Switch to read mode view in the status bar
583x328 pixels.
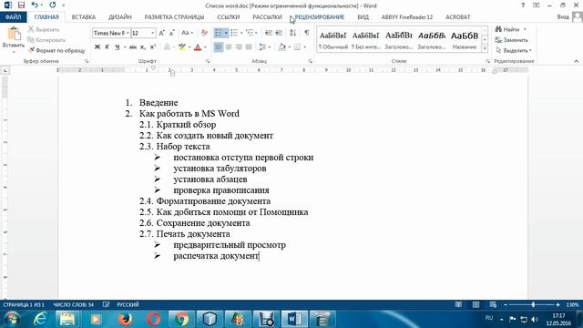(x=458, y=304)
